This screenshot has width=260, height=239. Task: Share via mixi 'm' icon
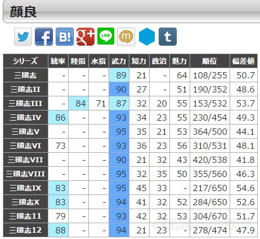tap(126, 37)
